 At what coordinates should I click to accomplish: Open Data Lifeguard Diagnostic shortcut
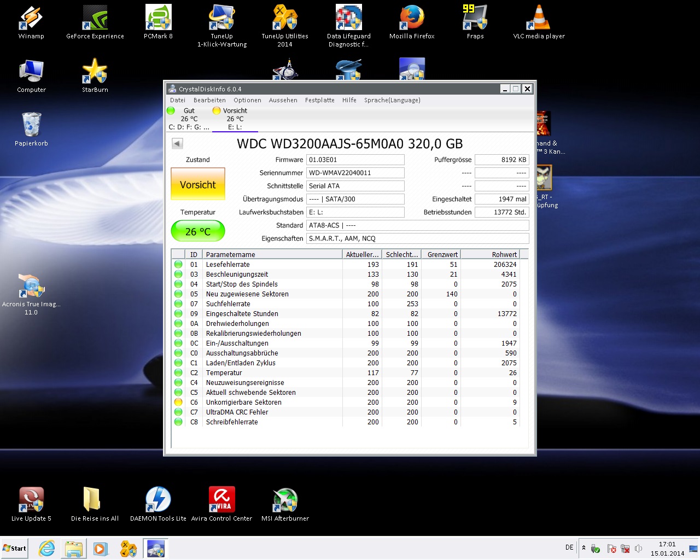tap(349, 26)
